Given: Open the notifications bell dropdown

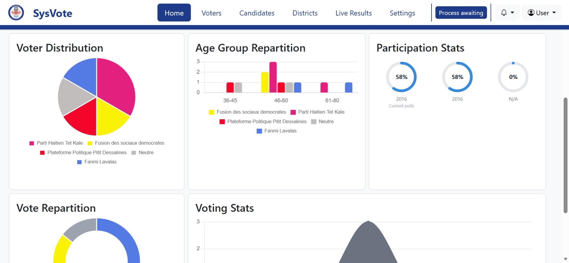Looking at the screenshot, I should tap(507, 13).
